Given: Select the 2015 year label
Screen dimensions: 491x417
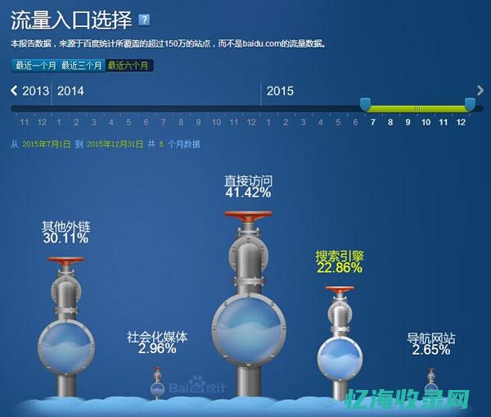Looking at the screenshot, I should coord(280,91).
